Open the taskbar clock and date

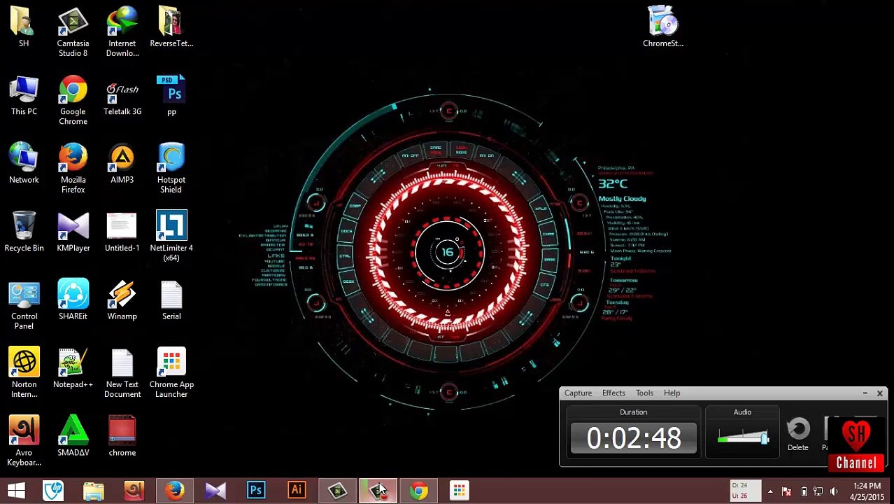point(867,491)
